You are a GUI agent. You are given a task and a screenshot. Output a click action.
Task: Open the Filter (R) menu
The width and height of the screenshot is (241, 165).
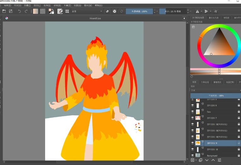tap(57, 5)
